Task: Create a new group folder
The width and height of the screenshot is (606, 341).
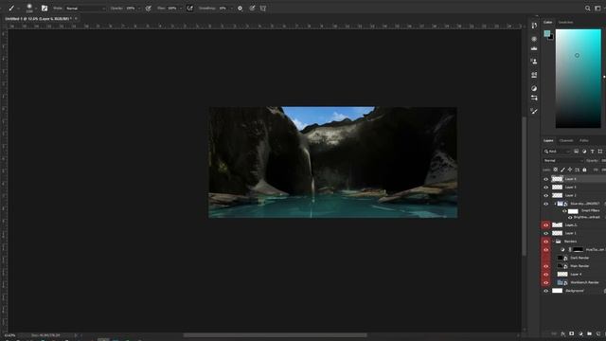Action: point(589,333)
